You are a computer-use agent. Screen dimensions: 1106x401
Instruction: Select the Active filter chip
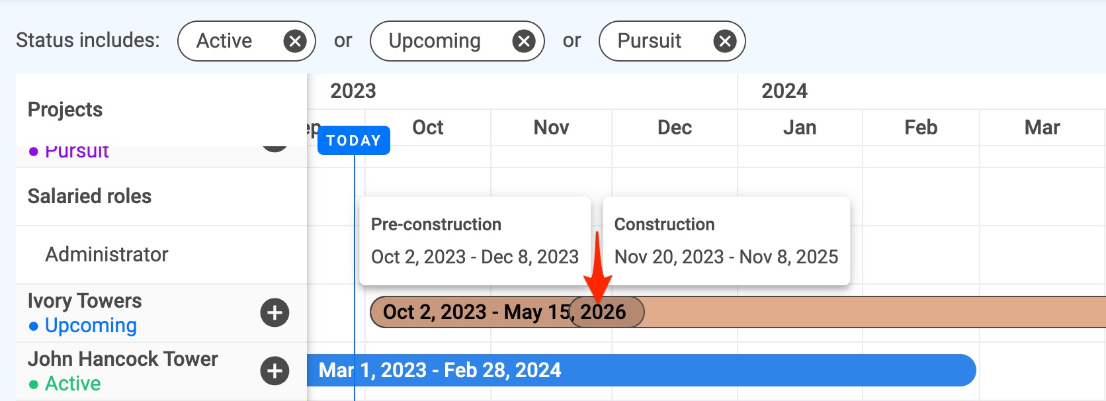pos(247,41)
